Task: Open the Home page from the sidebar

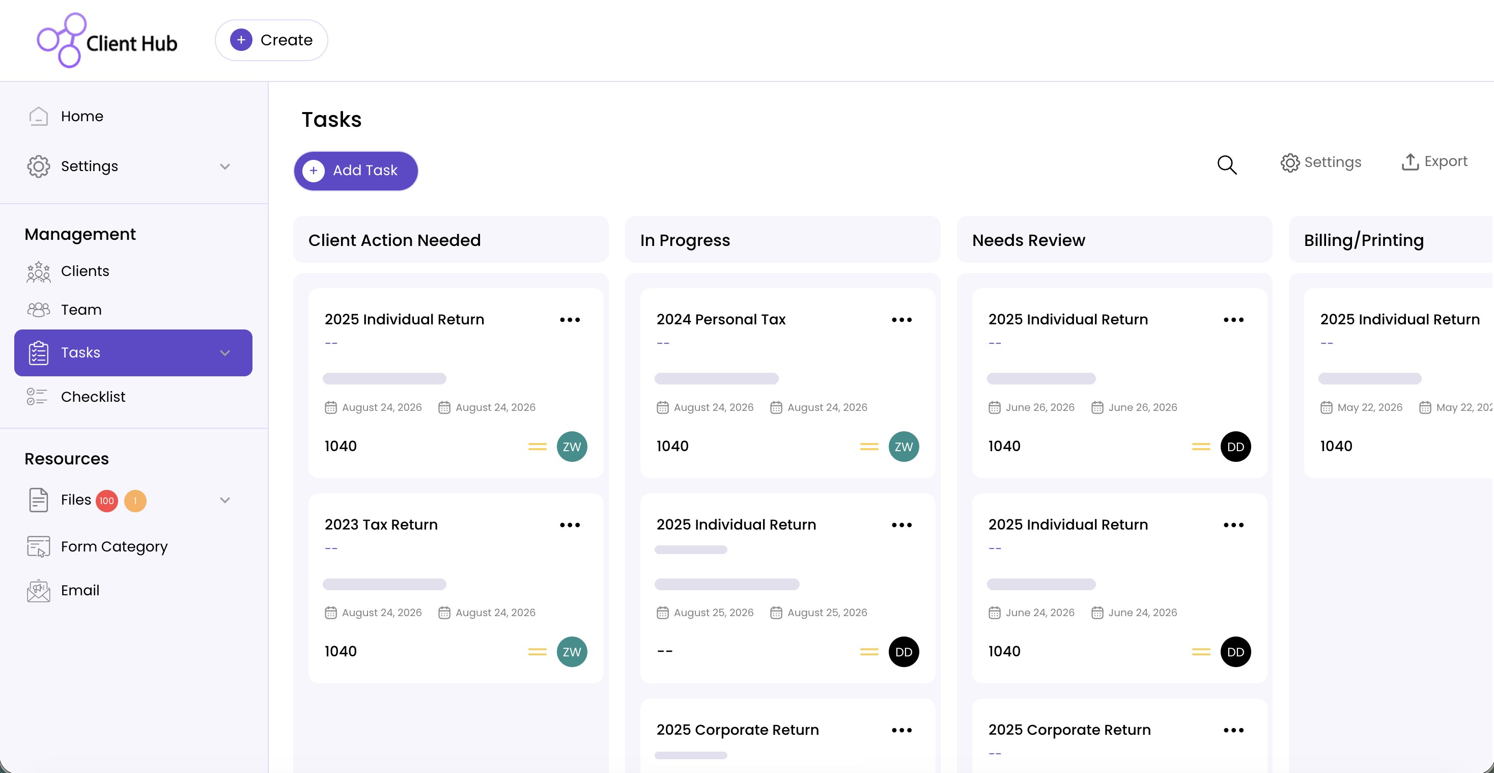Action: coord(82,116)
